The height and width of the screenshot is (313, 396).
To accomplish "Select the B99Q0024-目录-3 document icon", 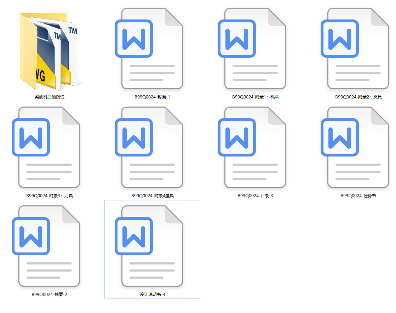I will tap(252, 147).
